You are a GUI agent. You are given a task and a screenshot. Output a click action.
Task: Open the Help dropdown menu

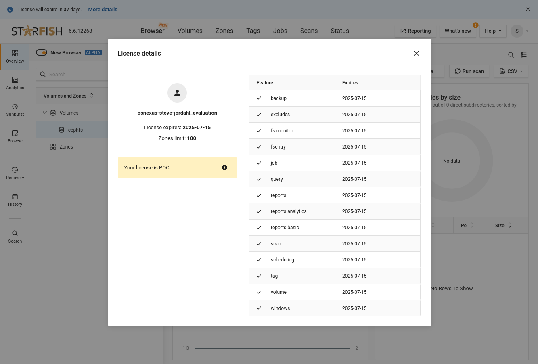click(493, 31)
